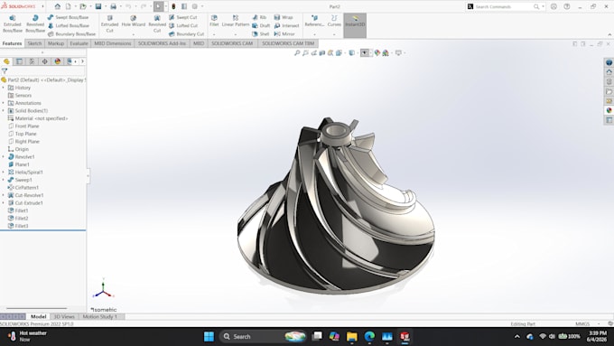Open the Appearances tab in task pane
614x346 pixels.
(609, 110)
